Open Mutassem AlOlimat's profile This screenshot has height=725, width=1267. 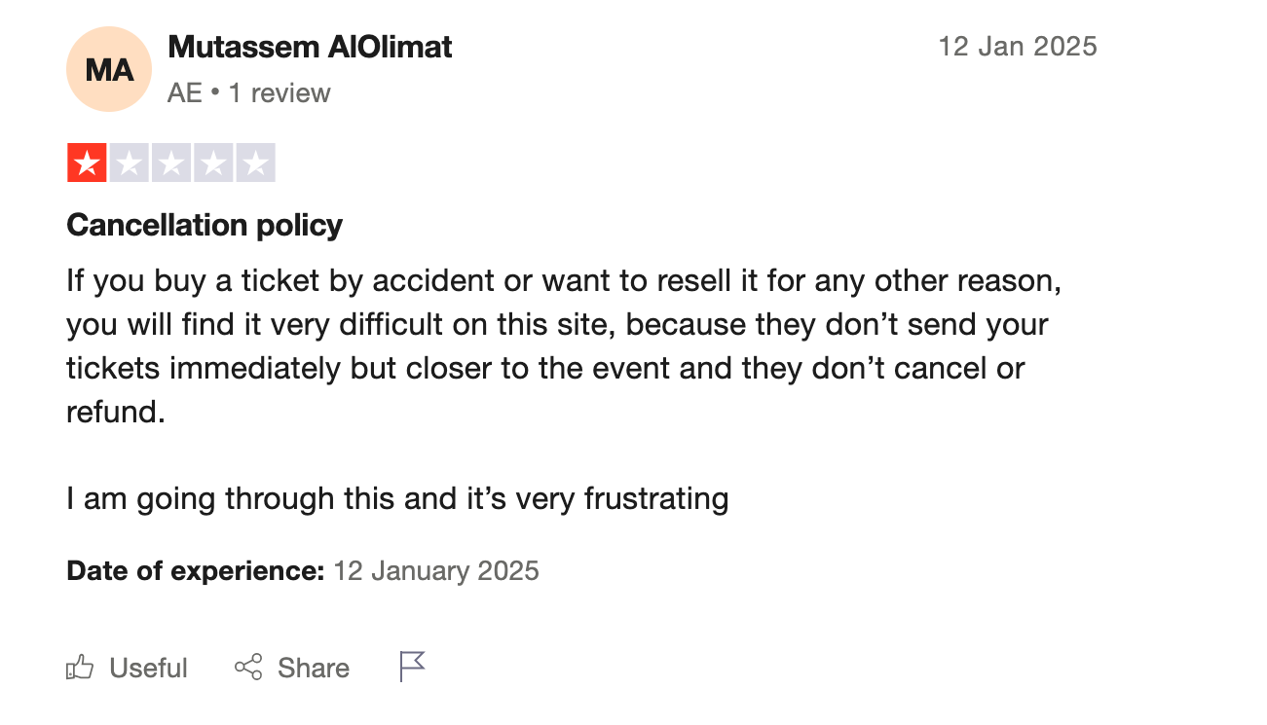[x=310, y=46]
